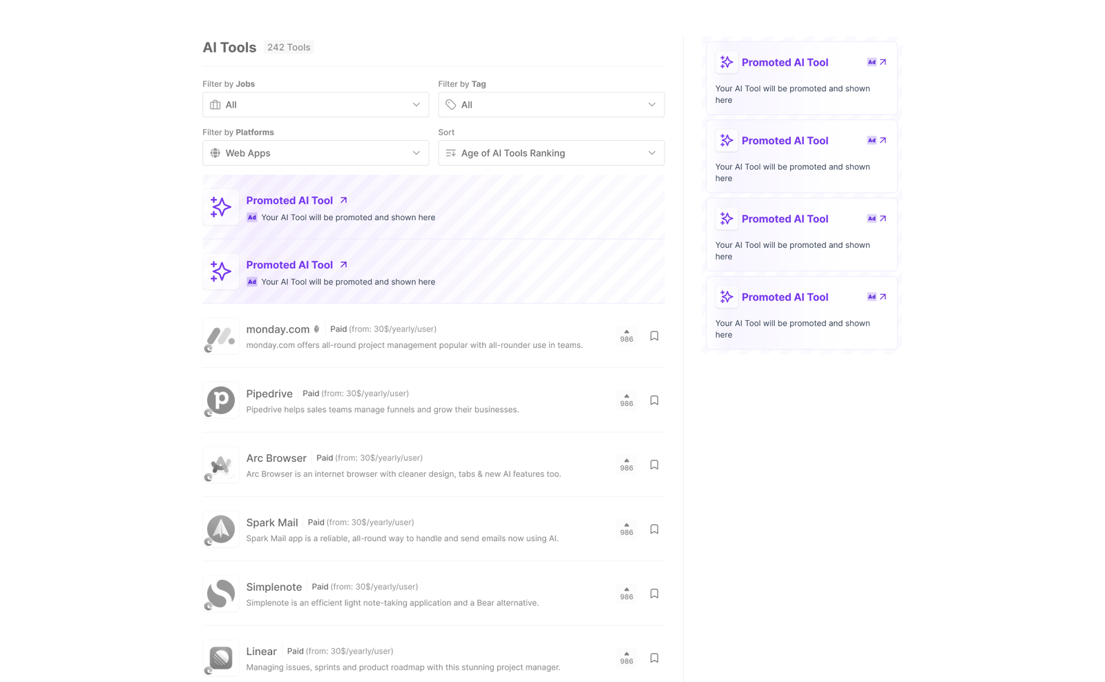Open the Age of AI Tools Ranking sort dropdown
Image resolution: width=1105 pixels, height=682 pixels.
[x=550, y=153]
